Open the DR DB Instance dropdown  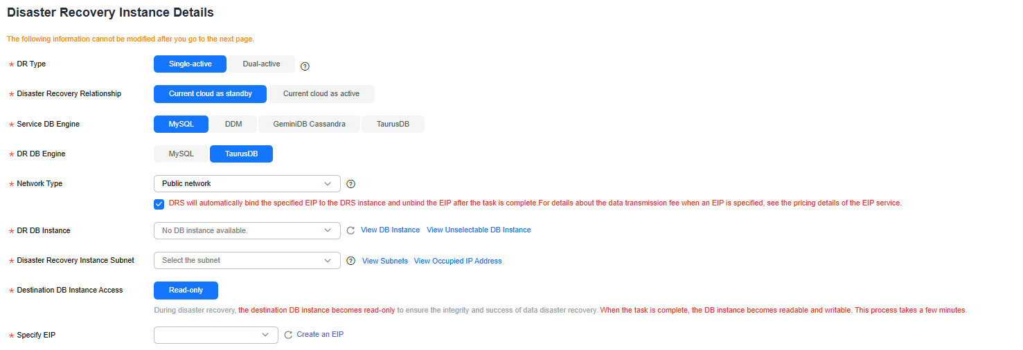tap(247, 230)
